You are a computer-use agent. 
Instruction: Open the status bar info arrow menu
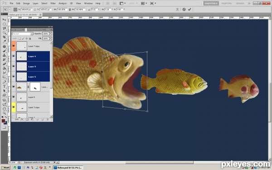click(x=54, y=162)
